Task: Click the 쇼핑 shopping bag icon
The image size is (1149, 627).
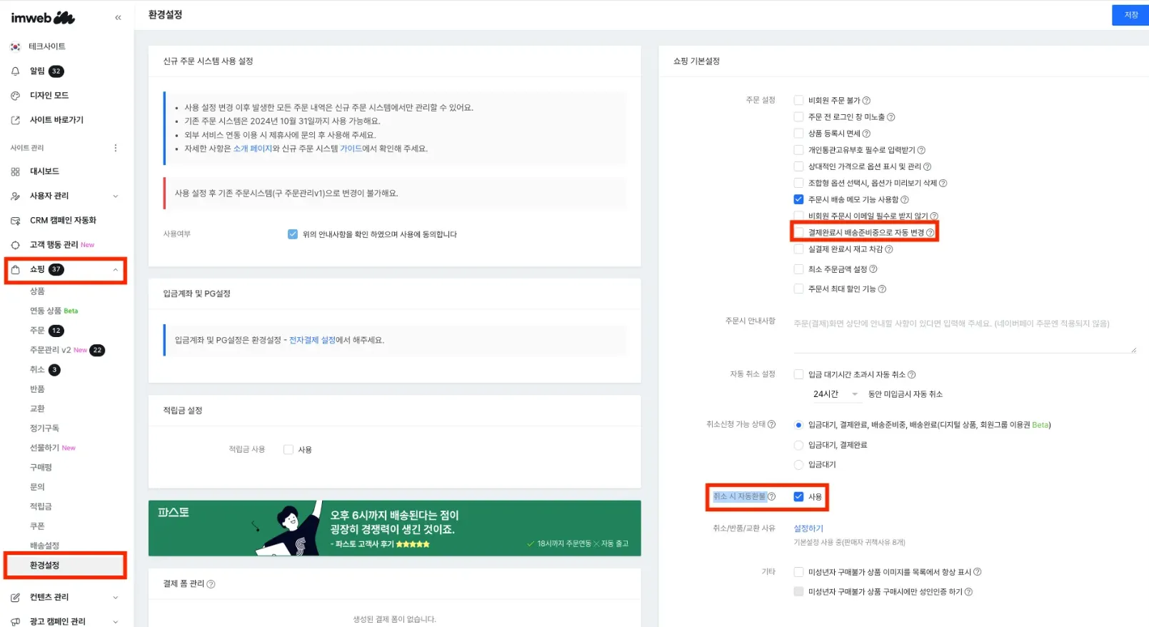Action: tap(15, 269)
